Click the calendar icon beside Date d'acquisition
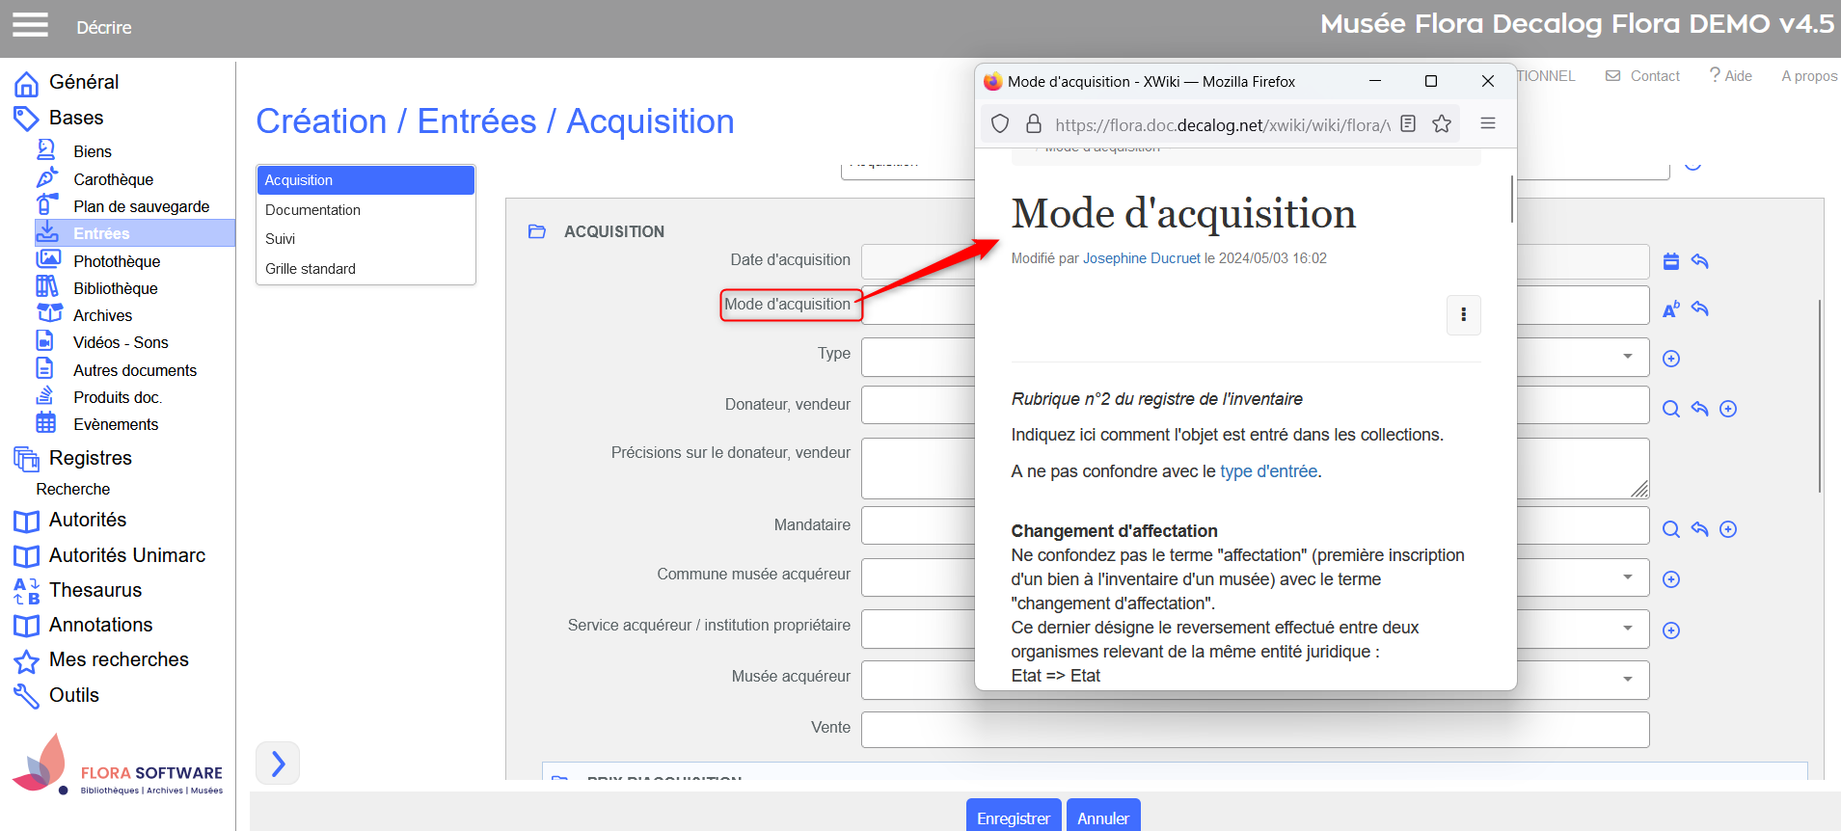1841x831 pixels. tap(1671, 261)
